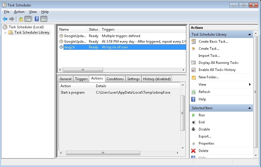This screenshot has height=167, width=261.
Task: Click the up one level folder icon
Action: (21, 19)
